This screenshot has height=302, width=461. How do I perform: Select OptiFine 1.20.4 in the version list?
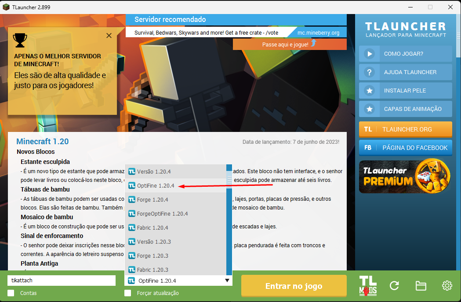point(175,185)
